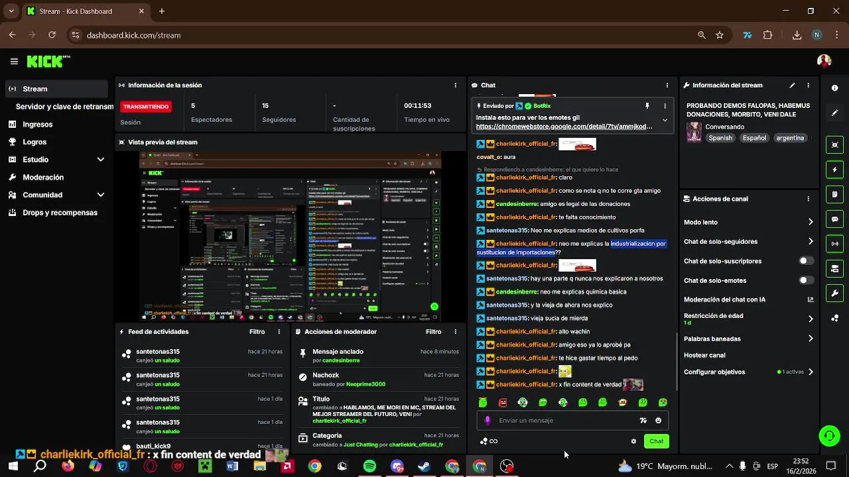849x477 pixels.
Task: Click candesinberre link in Mensaje anclado entry
Action: click(341, 360)
